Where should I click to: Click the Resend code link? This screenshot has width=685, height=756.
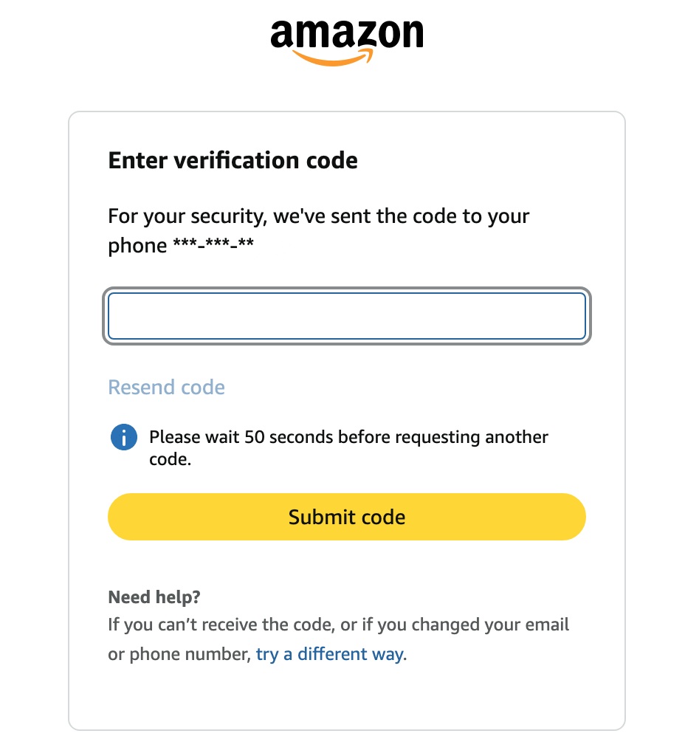coord(166,387)
